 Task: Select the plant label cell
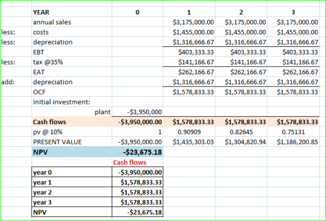[x=72, y=111]
